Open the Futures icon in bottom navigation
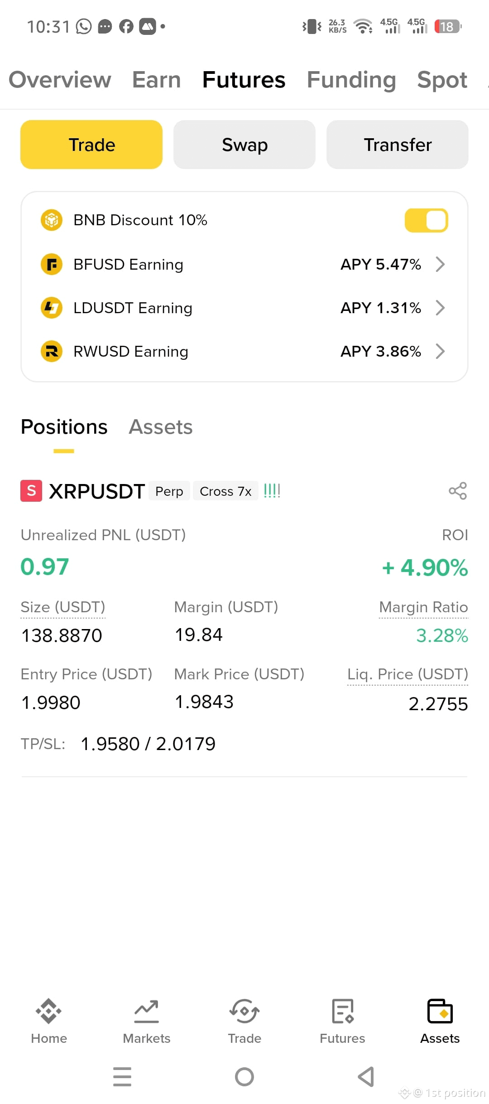489x1104 pixels. click(342, 1011)
